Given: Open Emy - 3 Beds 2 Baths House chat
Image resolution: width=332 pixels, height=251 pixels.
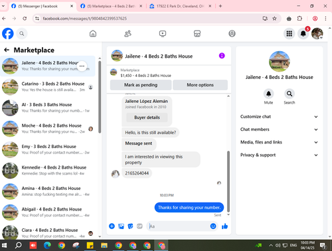Looking at the screenshot, I should 48,149.
